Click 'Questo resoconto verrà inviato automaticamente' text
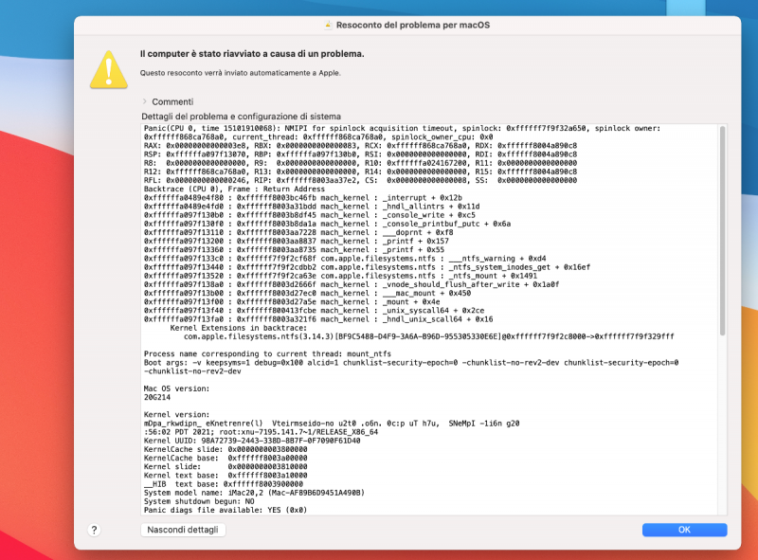Viewport: 758px width, 560px height. [x=241, y=73]
